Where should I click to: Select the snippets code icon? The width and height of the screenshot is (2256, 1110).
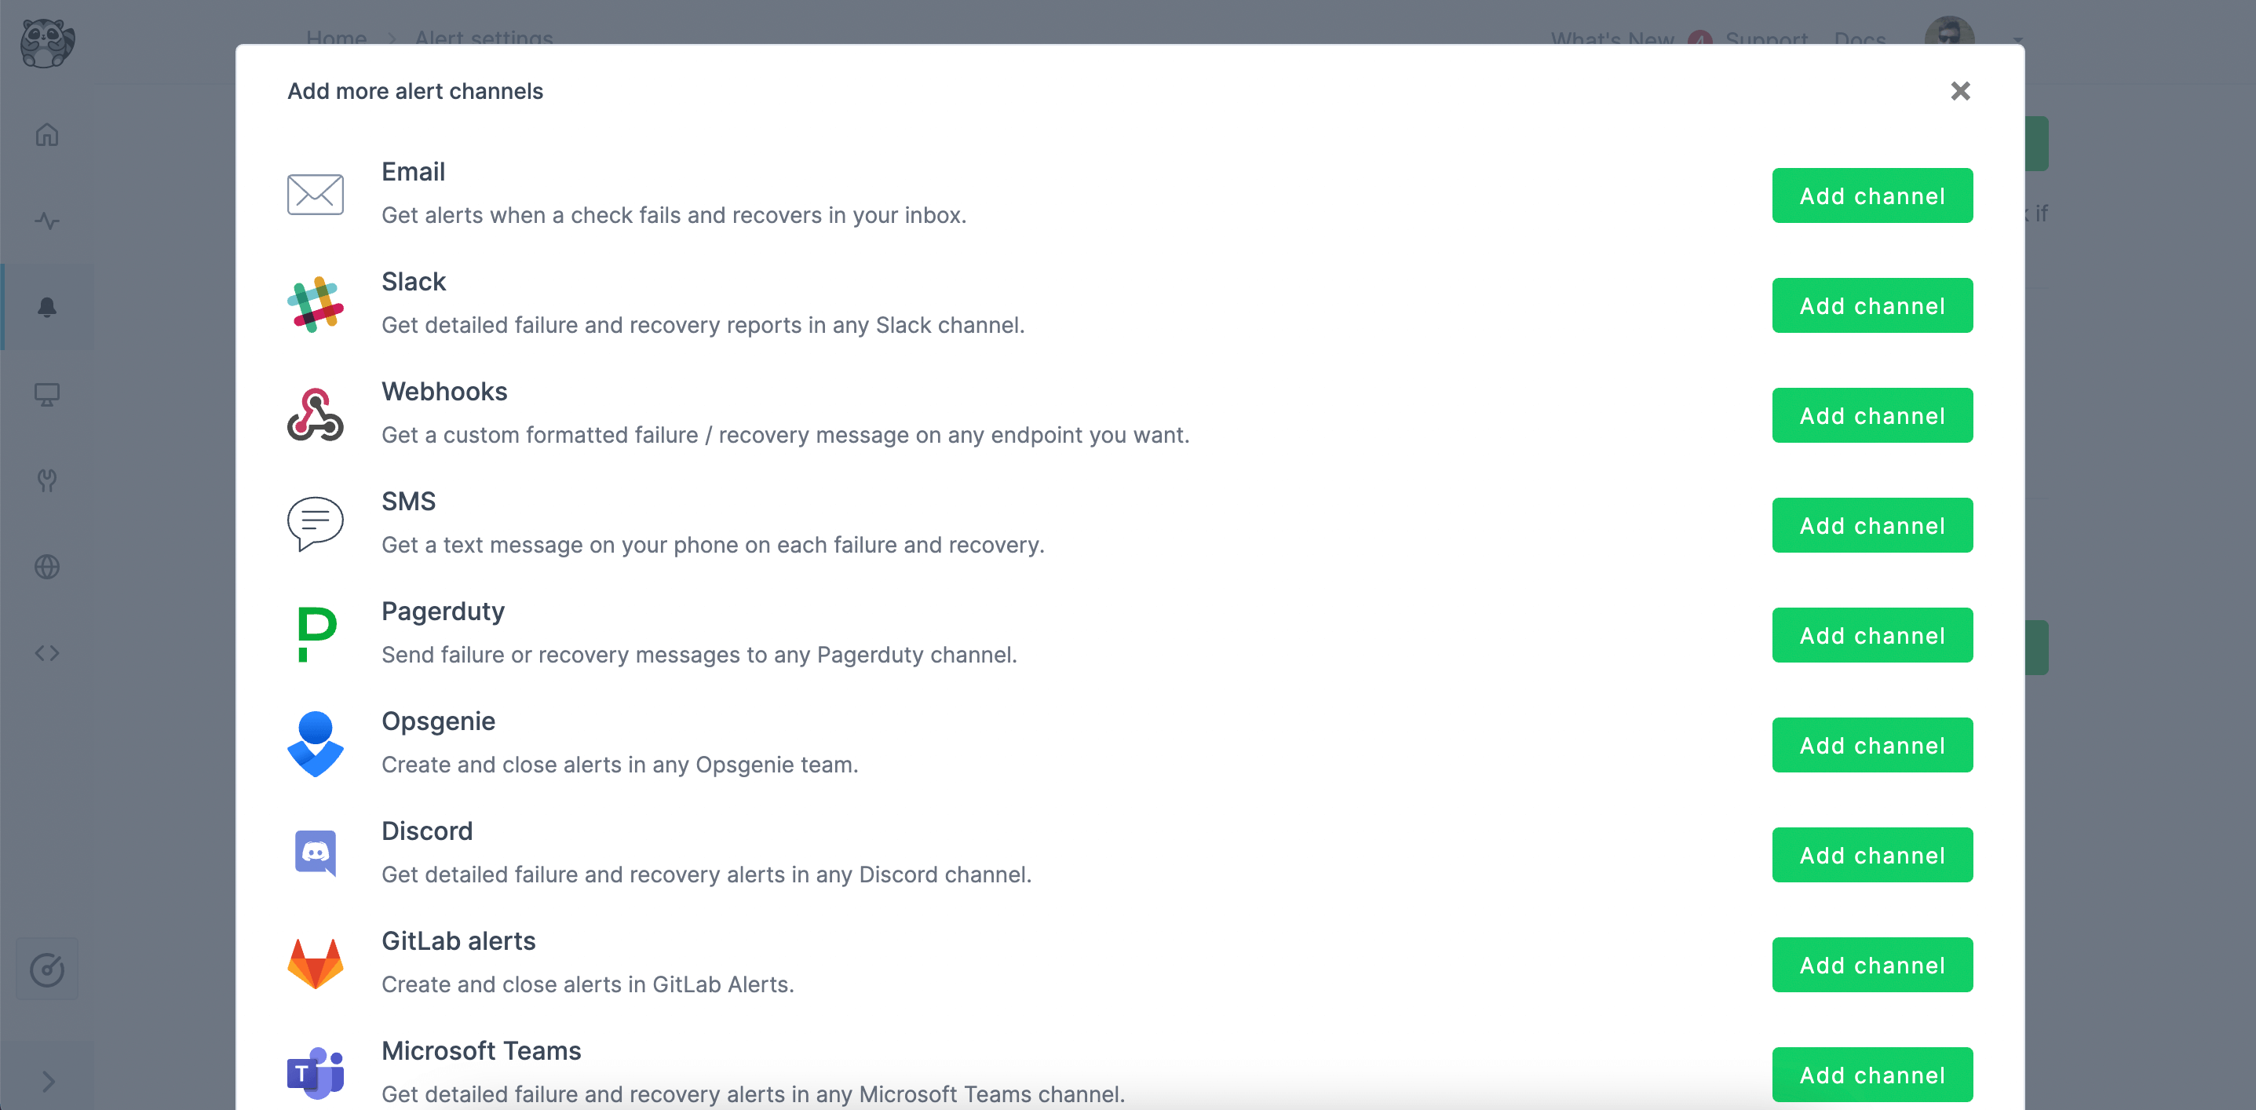(x=46, y=652)
